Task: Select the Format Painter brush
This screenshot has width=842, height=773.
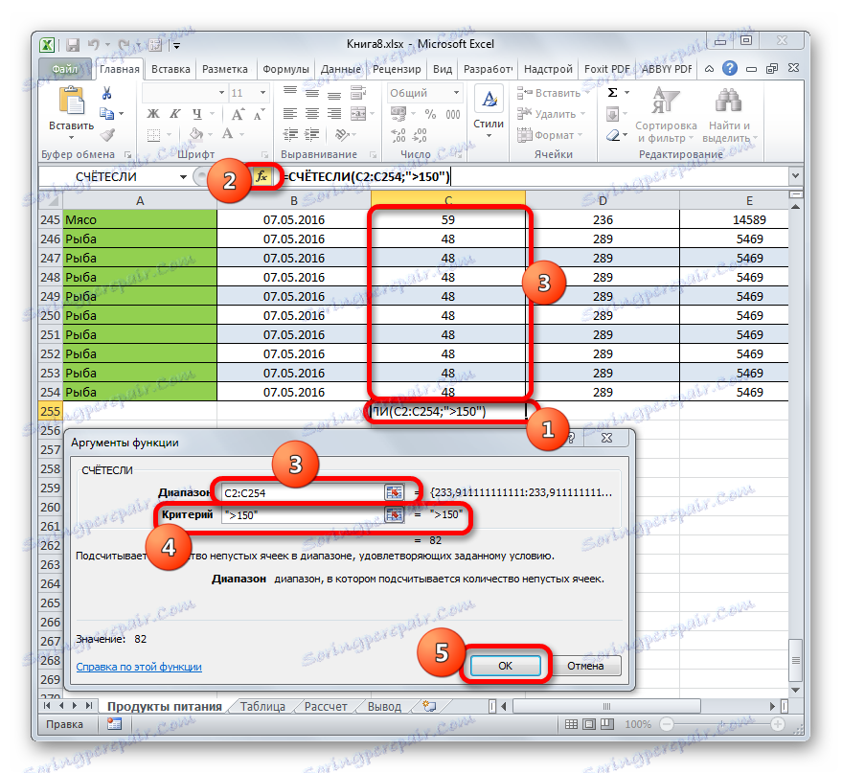Action: point(107,135)
